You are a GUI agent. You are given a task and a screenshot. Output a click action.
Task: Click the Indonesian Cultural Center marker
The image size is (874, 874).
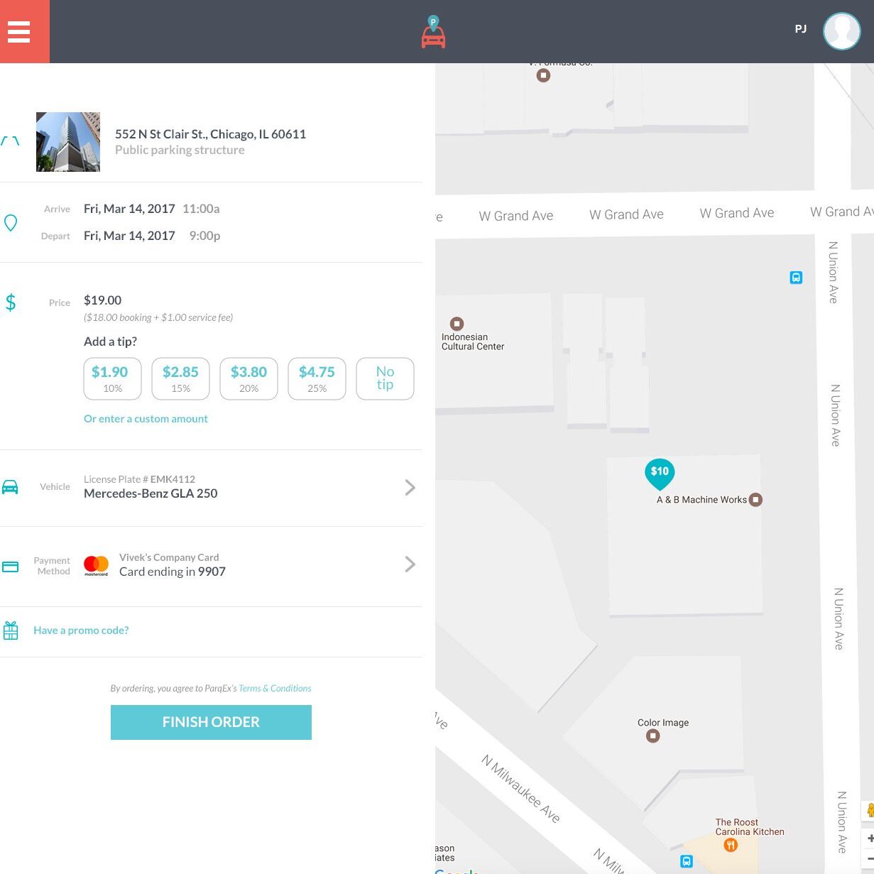coord(457,324)
